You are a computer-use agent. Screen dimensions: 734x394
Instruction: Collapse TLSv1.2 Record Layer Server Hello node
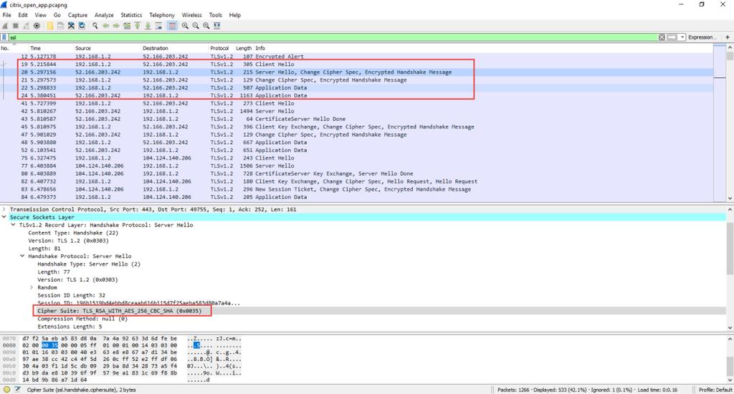point(14,225)
